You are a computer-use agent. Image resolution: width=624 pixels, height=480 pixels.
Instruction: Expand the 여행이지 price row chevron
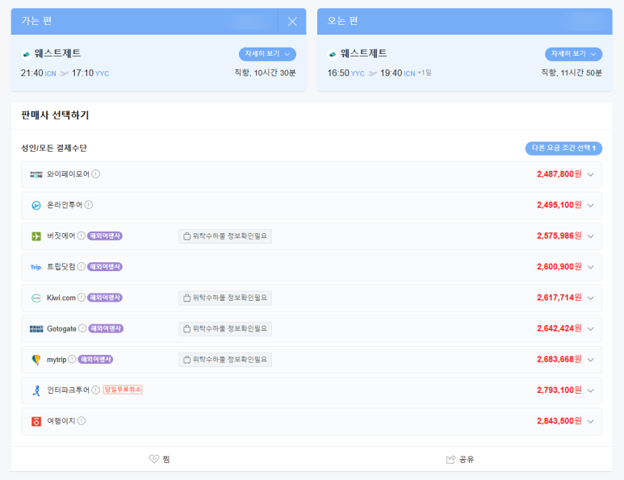coord(591,422)
